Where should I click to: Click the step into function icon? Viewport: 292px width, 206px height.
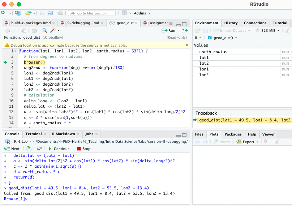click(x=30, y=149)
